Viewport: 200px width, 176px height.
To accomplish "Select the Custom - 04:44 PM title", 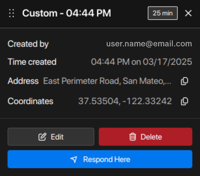I will [x=67, y=13].
